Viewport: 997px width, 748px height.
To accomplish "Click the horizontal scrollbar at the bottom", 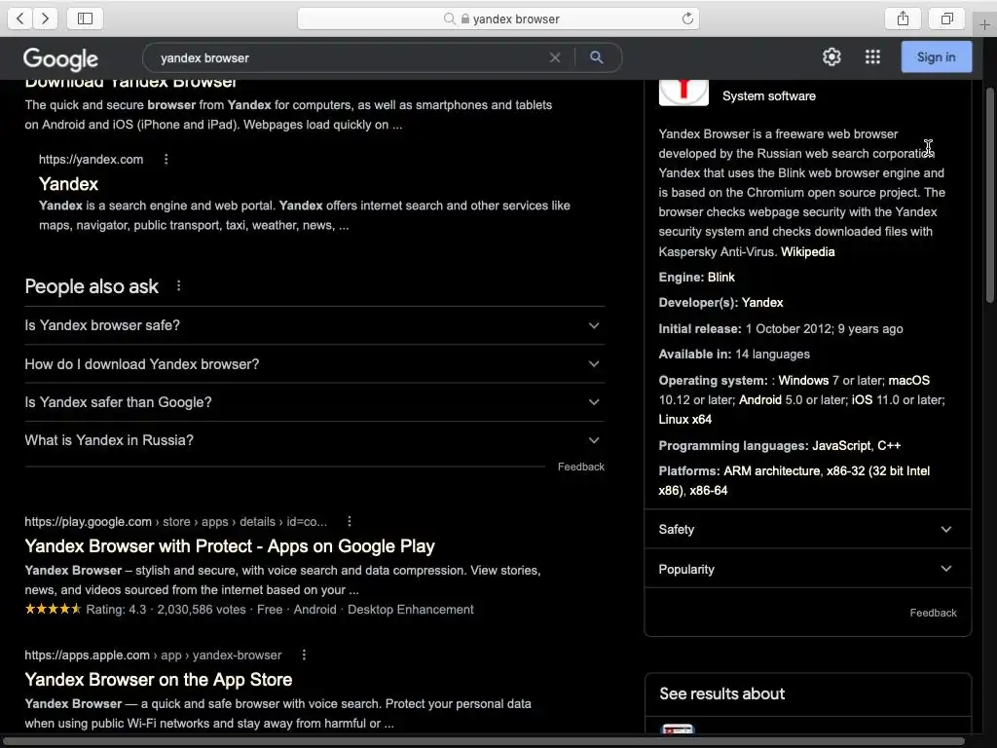I will [483, 741].
